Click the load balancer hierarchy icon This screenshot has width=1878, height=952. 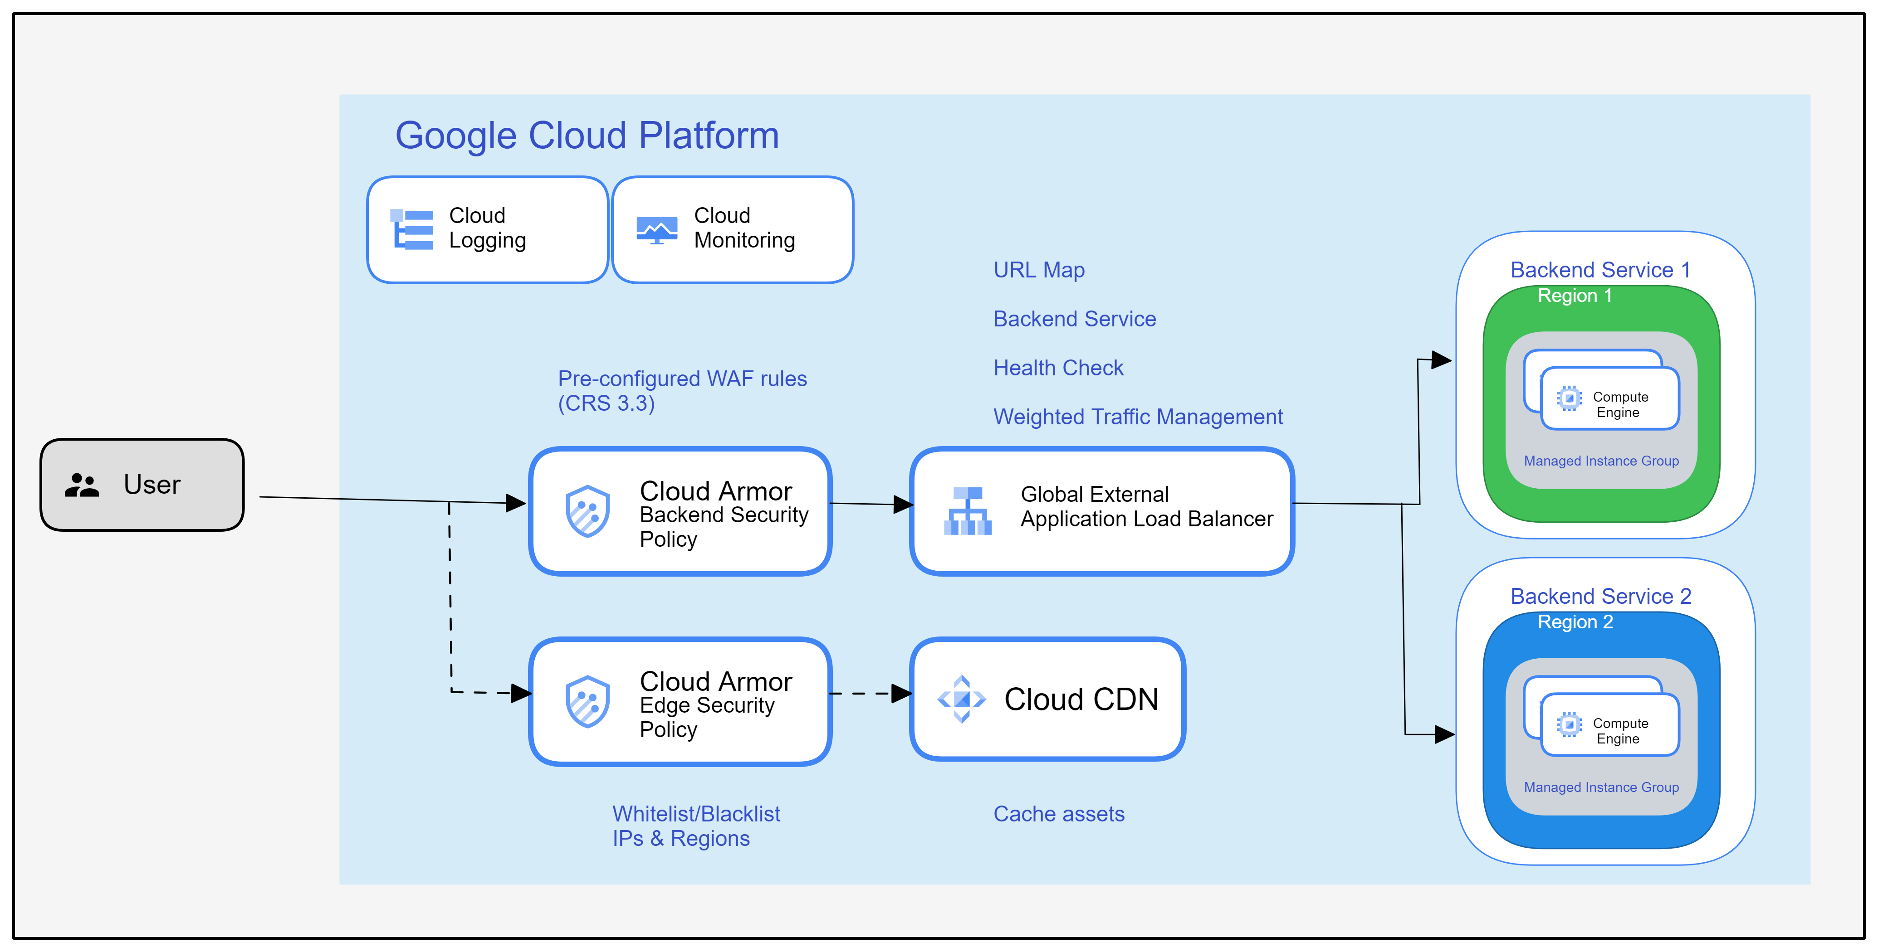click(968, 511)
